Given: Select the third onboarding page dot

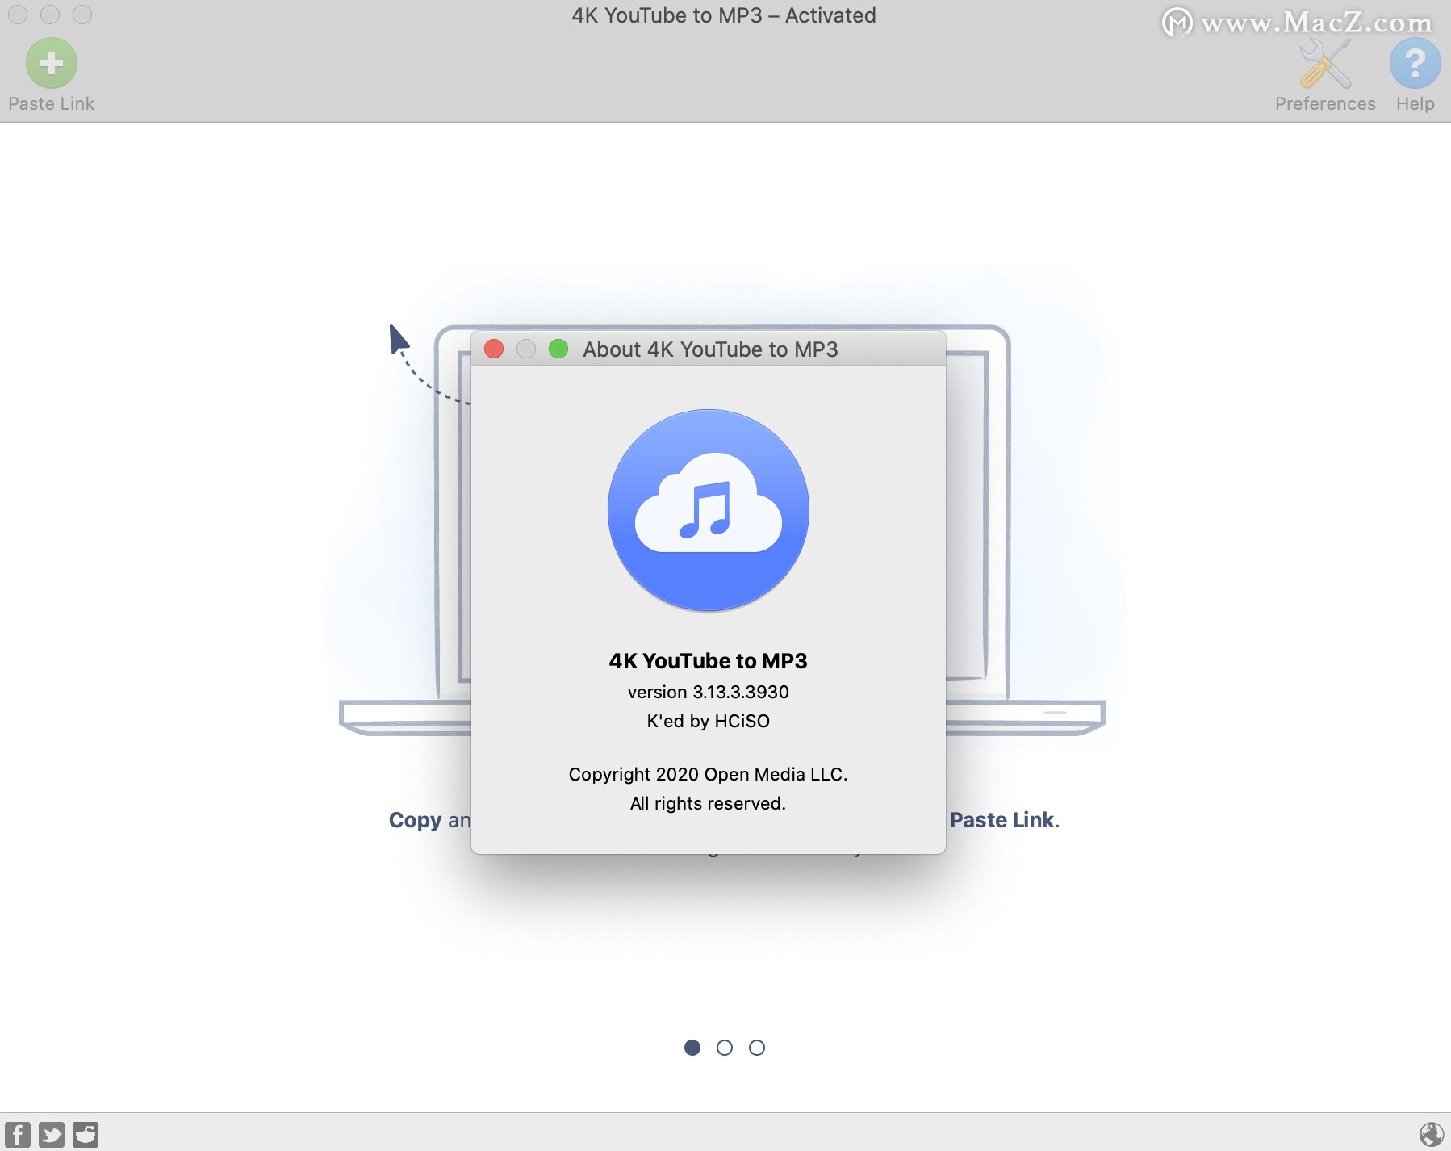Looking at the screenshot, I should click(757, 1048).
